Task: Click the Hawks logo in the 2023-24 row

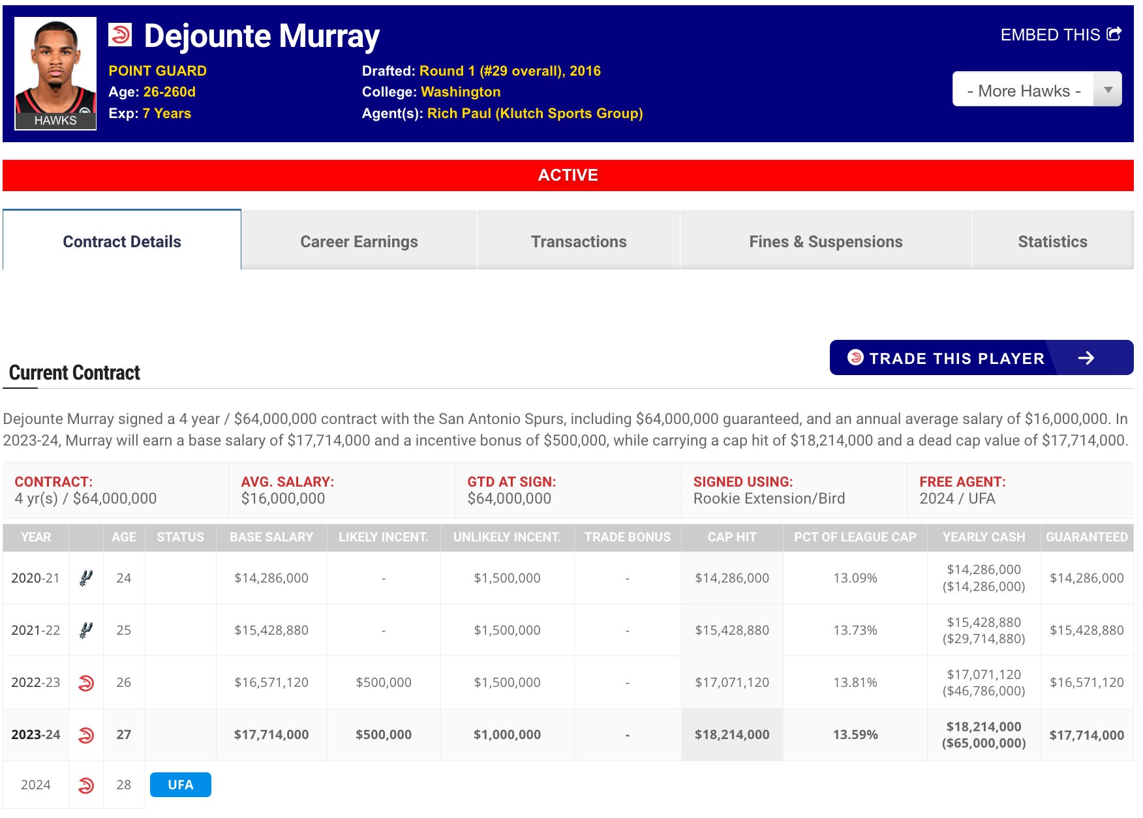Action: pyautogui.click(x=85, y=735)
